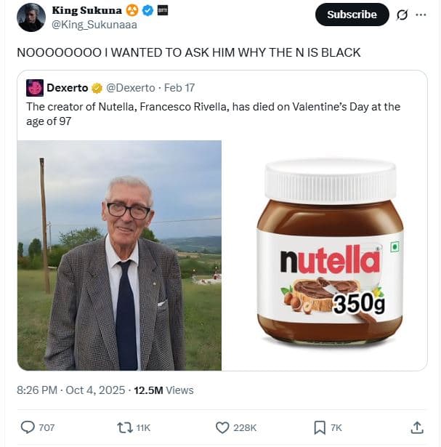Open the @King_Sukunaaa handle link
The image size is (441, 447).
[x=94, y=24]
